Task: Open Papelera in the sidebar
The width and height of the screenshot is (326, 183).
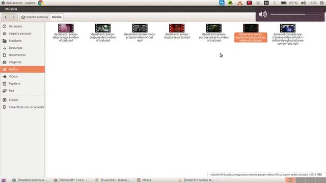Action: point(22,83)
